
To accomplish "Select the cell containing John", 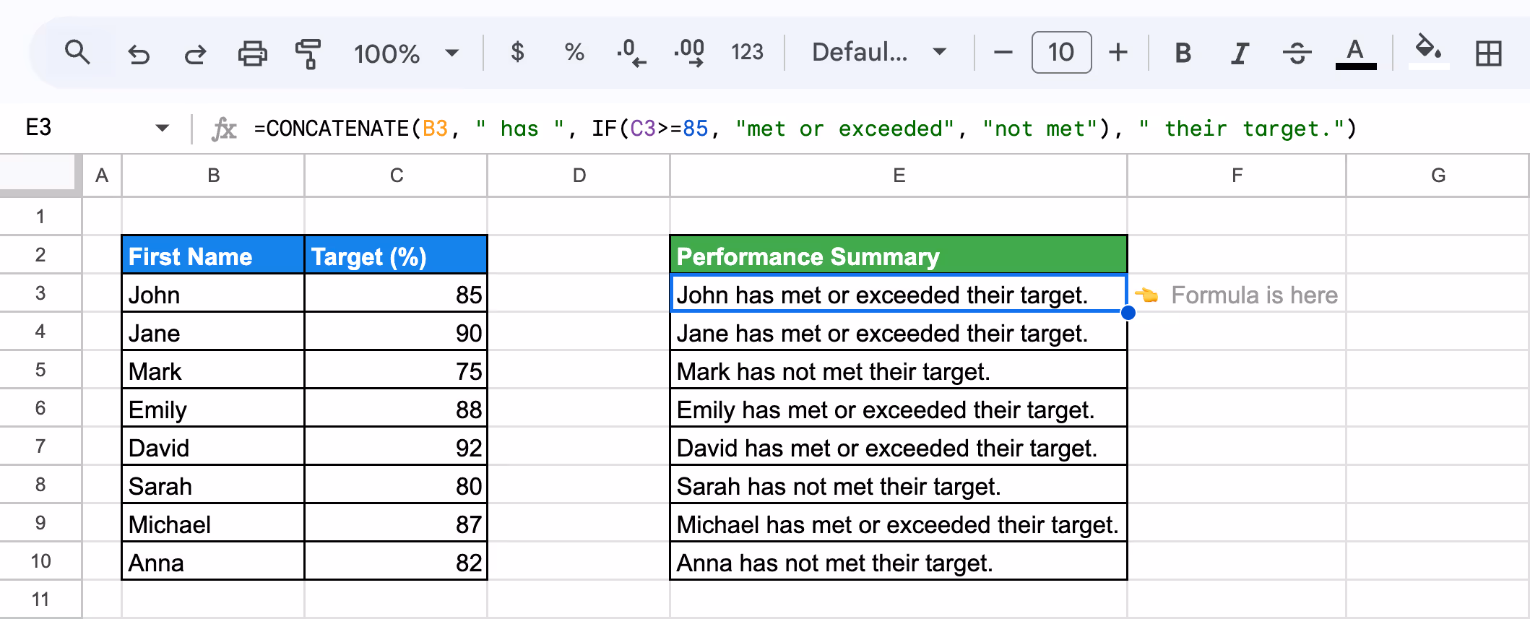I will [x=213, y=293].
